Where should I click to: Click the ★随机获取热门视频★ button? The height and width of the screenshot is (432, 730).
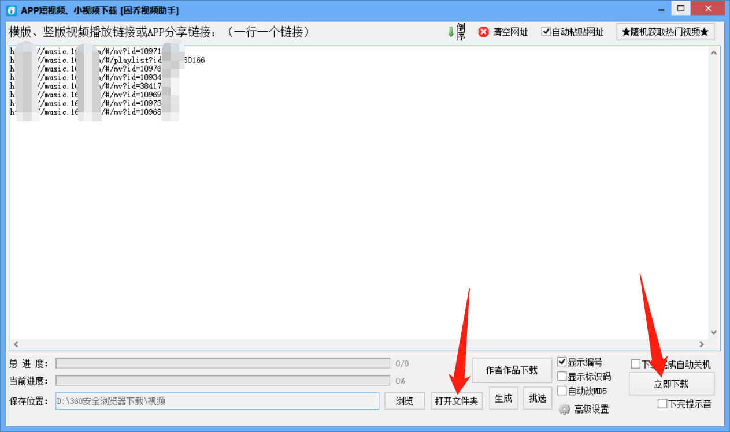pos(665,32)
